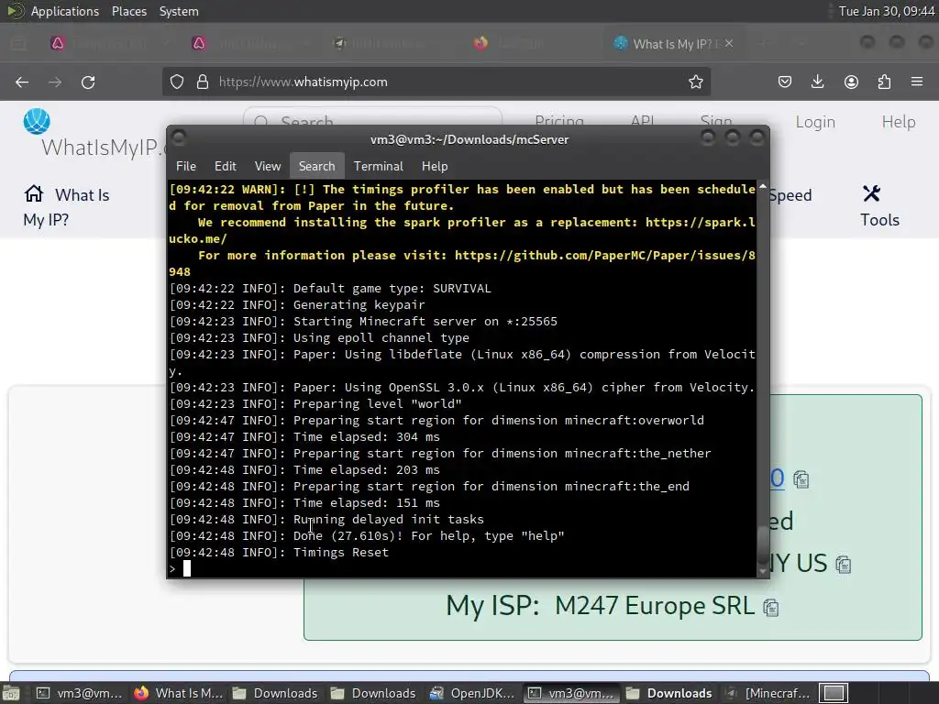Click the clock showing Tue Jan 30, 09:44
Image resolution: width=939 pixels, height=704 pixels.
(x=887, y=11)
